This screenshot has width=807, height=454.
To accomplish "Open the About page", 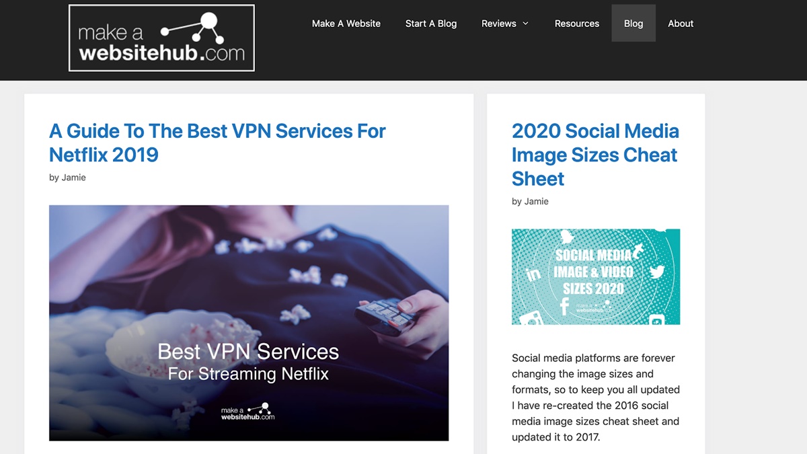I will tap(681, 24).
